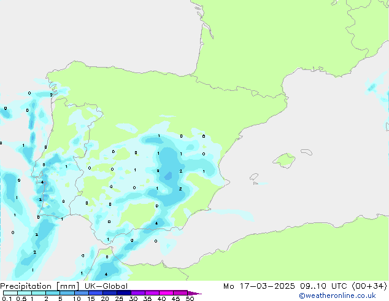389x301 pixels.
Task: Click the Menorca island outline
Action: pos(306,152)
